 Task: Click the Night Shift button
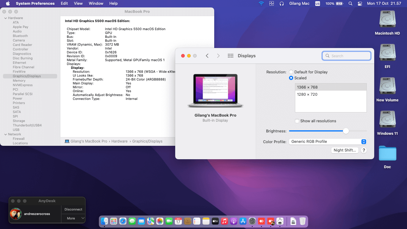(x=344, y=150)
